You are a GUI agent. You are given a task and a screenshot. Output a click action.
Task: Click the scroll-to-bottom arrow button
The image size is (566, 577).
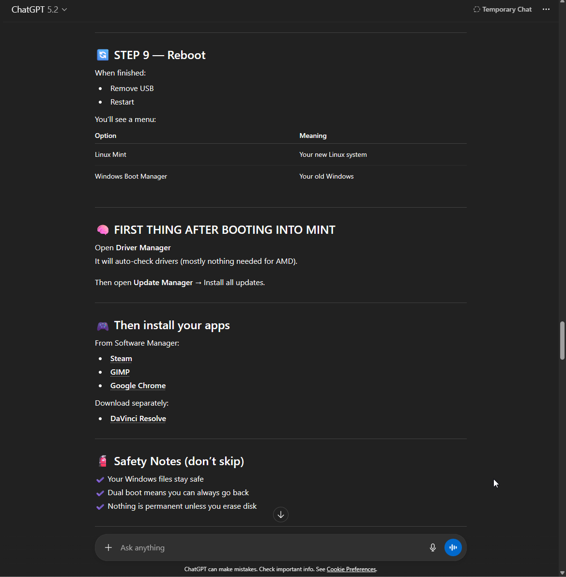(281, 515)
